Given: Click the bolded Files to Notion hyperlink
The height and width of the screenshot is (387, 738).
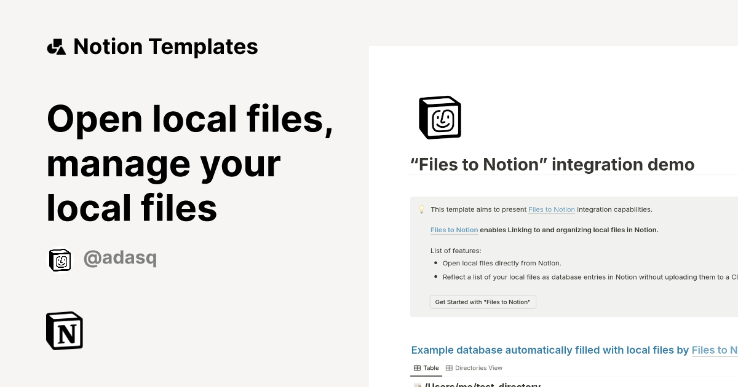Looking at the screenshot, I should (x=454, y=230).
